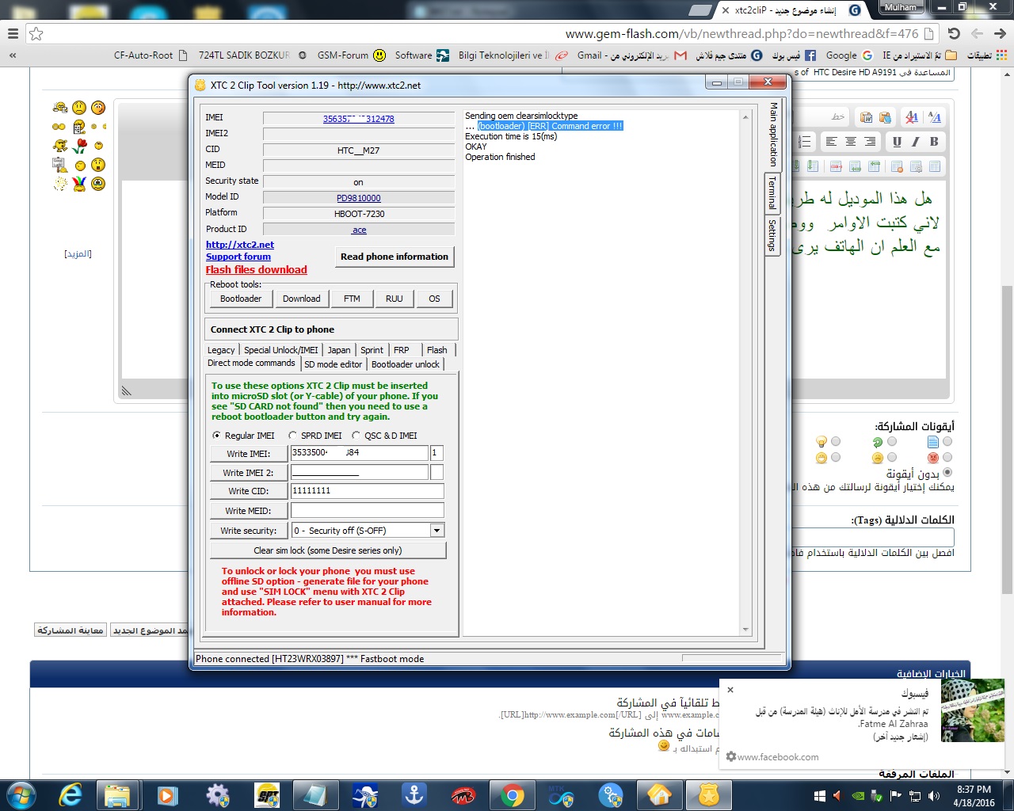Click inside the Write CID input field
Image resolution: width=1014 pixels, height=811 pixels.
coord(367,491)
